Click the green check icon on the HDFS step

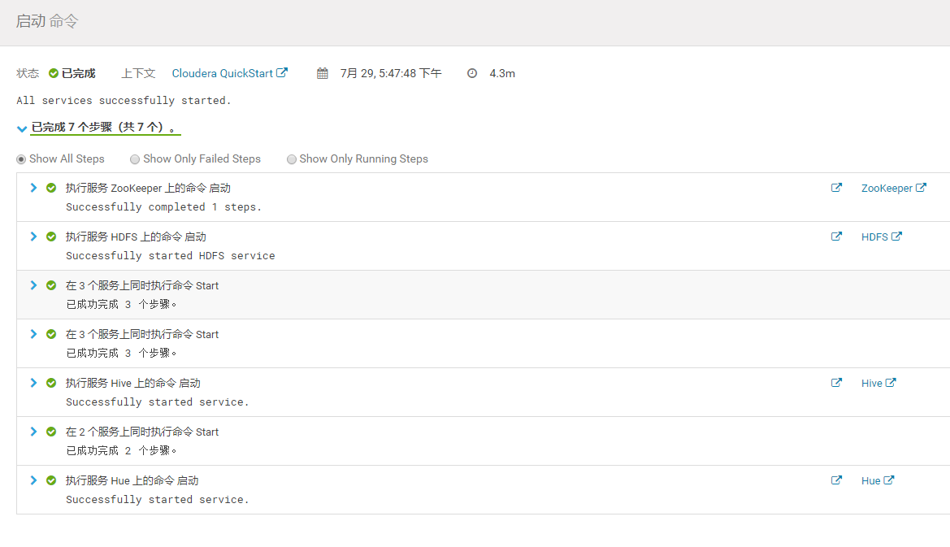point(51,237)
